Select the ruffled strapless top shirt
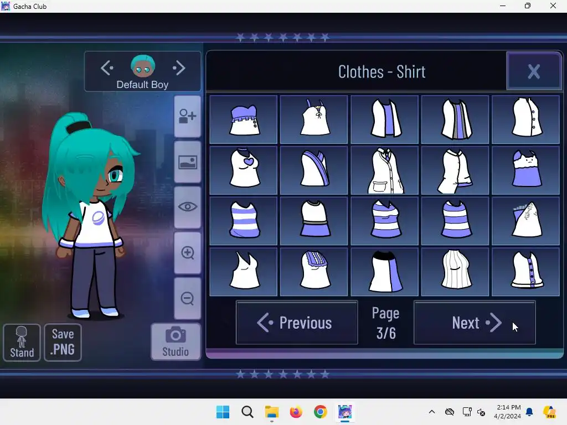The width and height of the screenshot is (567, 425). [244, 120]
